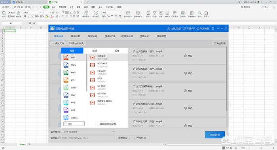
Task: Click the Add Folder button
Action: click(x=76, y=43)
